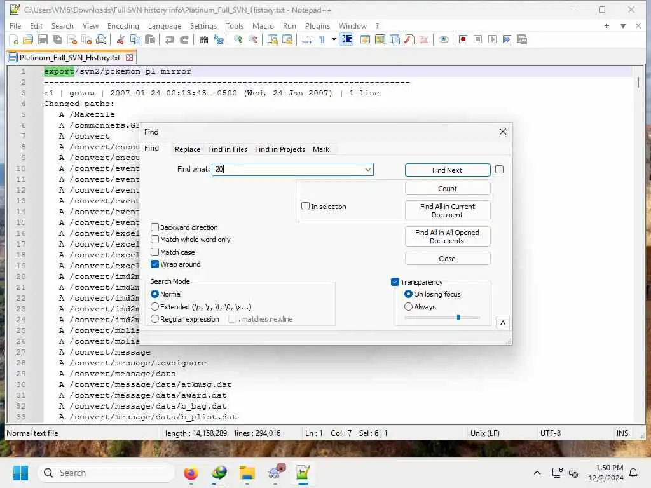Click the editor vertical scrollbar
651x488 pixels.
pos(638,245)
